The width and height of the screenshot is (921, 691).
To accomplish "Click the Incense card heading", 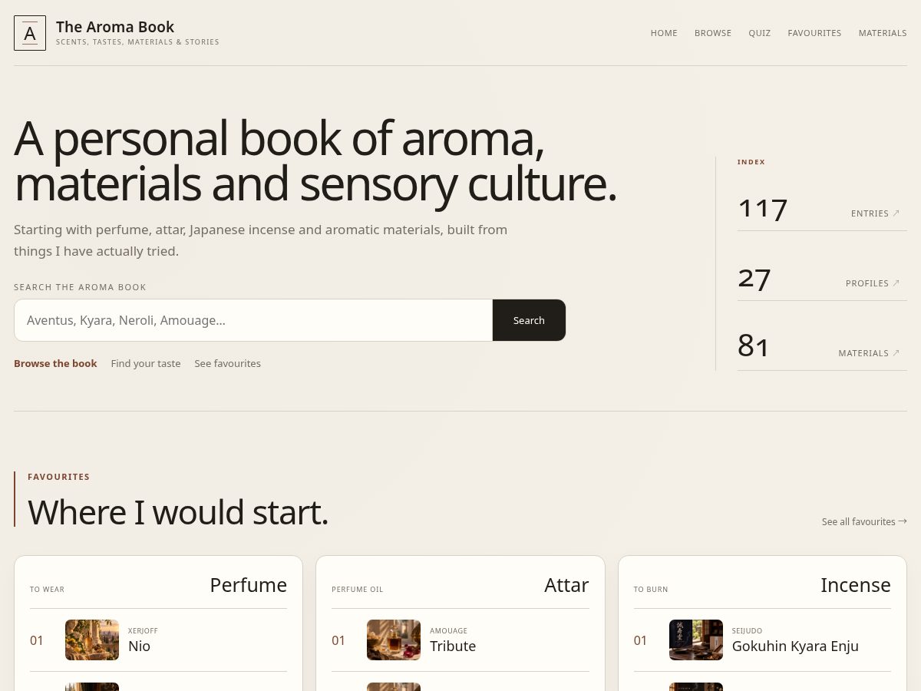I will (x=856, y=585).
